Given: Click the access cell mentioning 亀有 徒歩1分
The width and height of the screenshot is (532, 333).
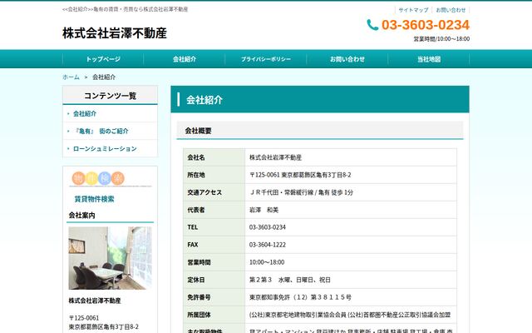Looking at the screenshot, I should (351, 192).
